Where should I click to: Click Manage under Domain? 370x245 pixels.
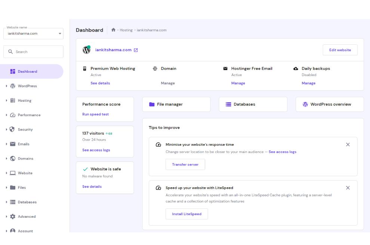pos(168,83)
